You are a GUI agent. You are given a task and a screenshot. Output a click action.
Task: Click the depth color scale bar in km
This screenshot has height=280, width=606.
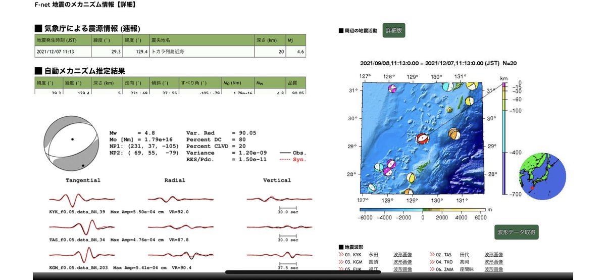tap(504, 139)
